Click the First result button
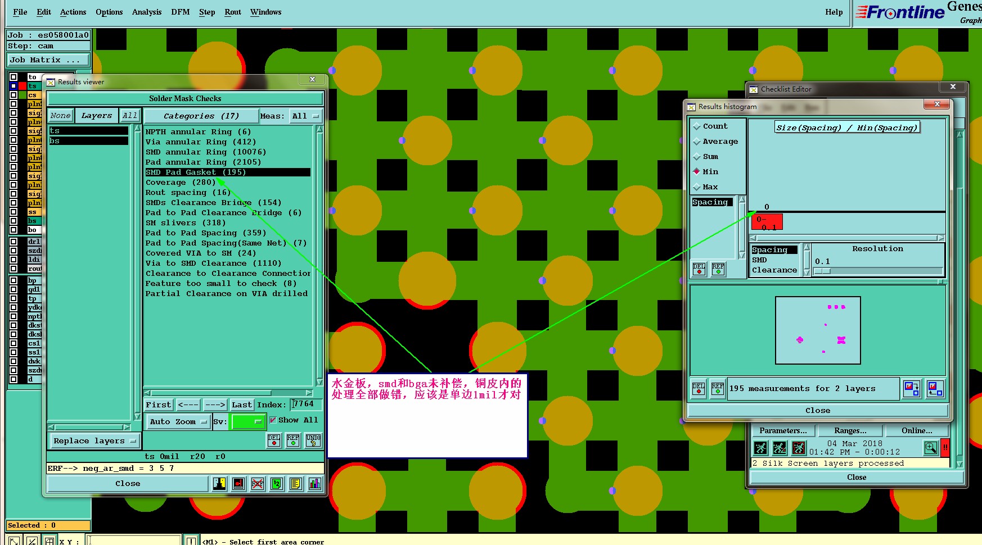982x545 pixels. point(159,405)
